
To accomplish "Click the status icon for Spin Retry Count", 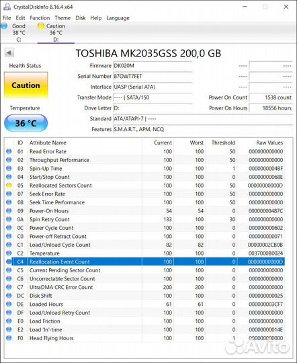I will 9,219.
